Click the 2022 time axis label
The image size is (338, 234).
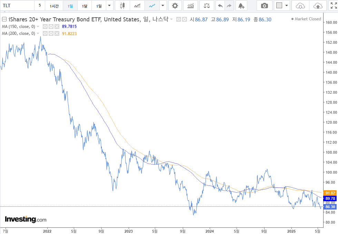coord(47,231)
